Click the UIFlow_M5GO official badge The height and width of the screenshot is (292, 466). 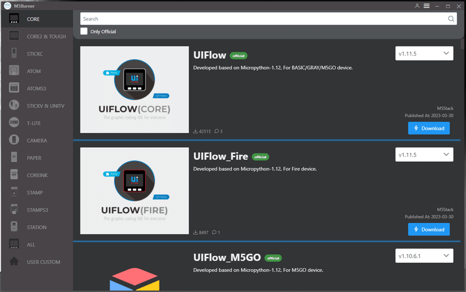pyautogui.click(x=273, y=258)
